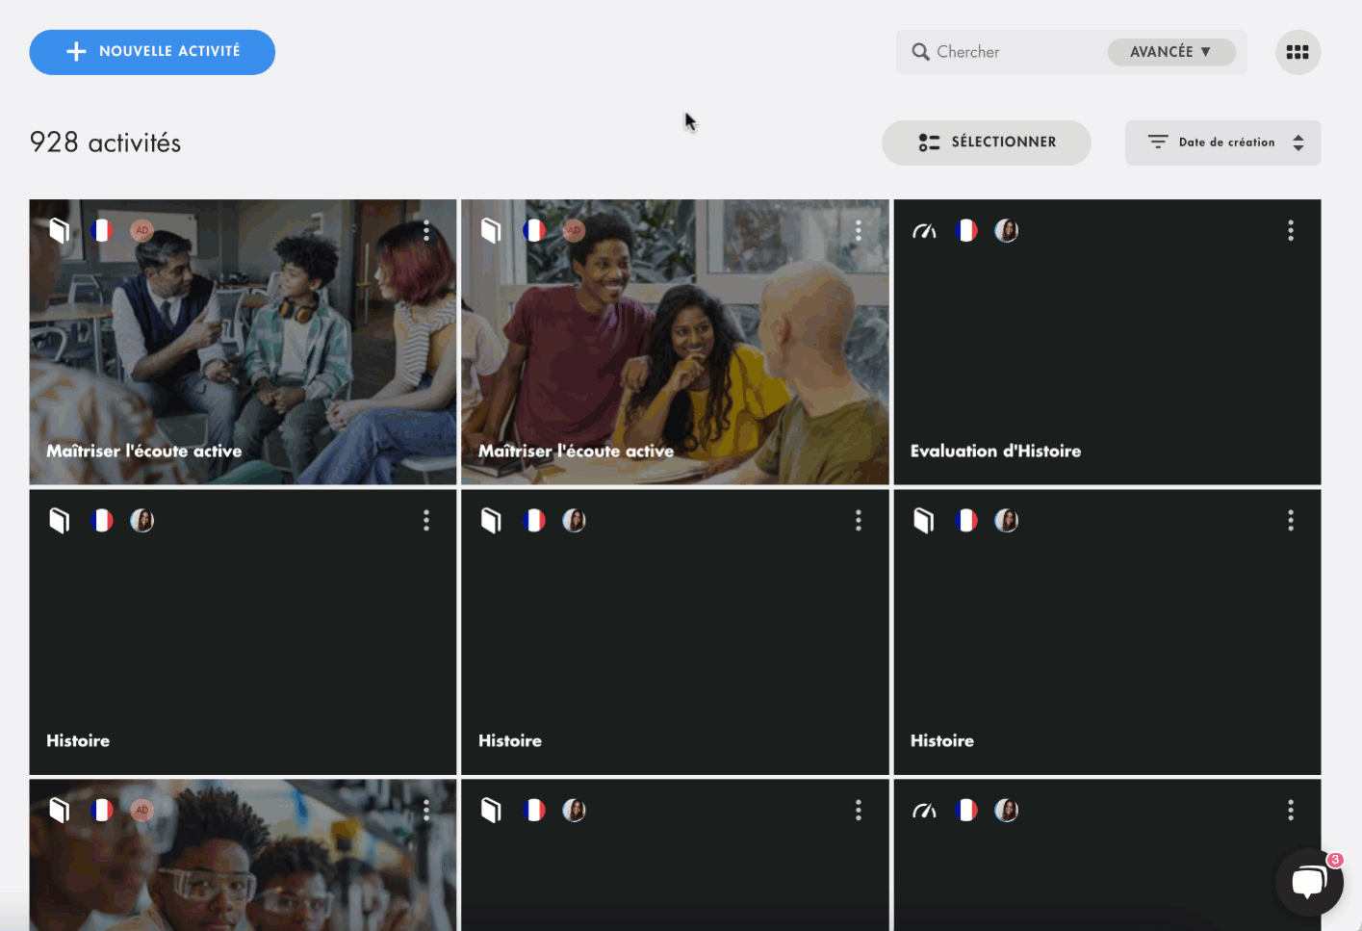
Task: Open kebab menu on leftmost Histoire card
Action: pyautogui.click(x=426, y=521)
